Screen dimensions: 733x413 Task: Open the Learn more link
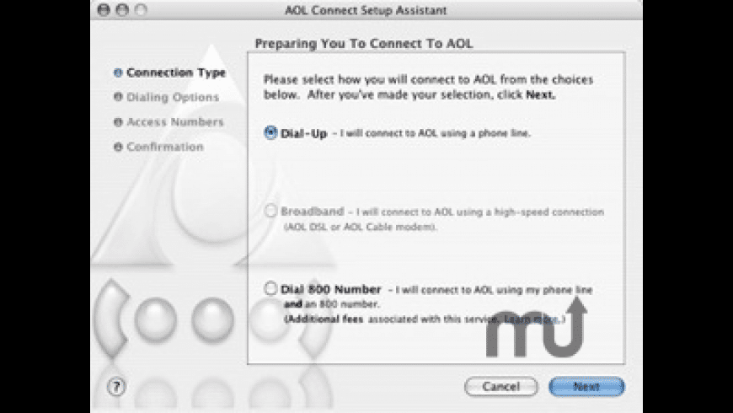coord(532,319)
